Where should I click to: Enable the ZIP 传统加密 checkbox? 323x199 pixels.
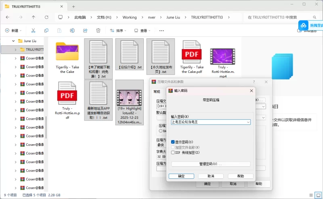173,153
